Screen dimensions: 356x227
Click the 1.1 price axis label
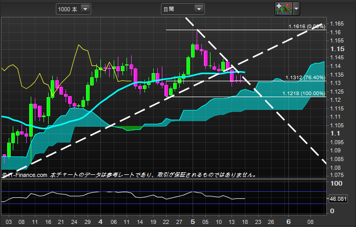click(335, 133)
